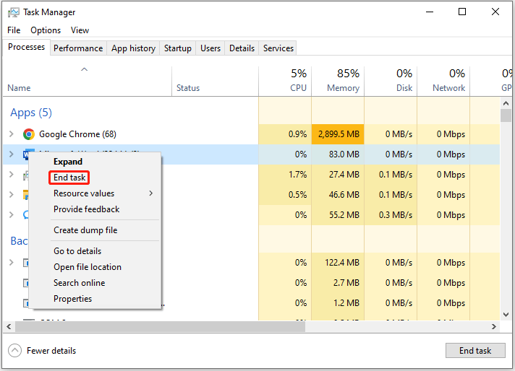Click the End task button at bottom right

click(475, 351)
